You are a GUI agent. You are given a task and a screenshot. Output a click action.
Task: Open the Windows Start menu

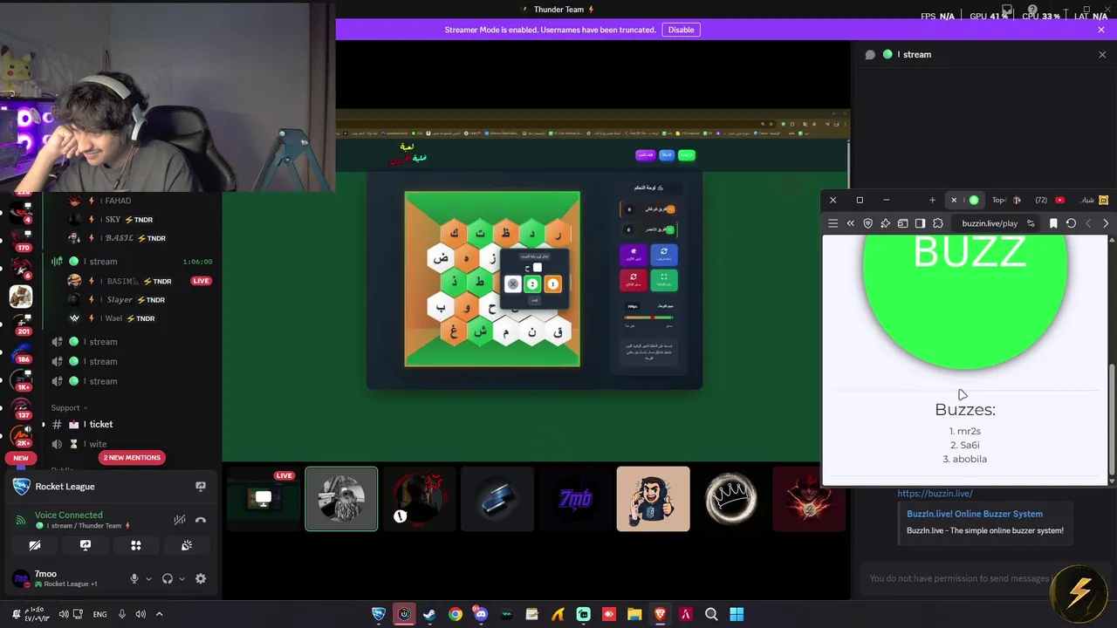coord(737,614)
